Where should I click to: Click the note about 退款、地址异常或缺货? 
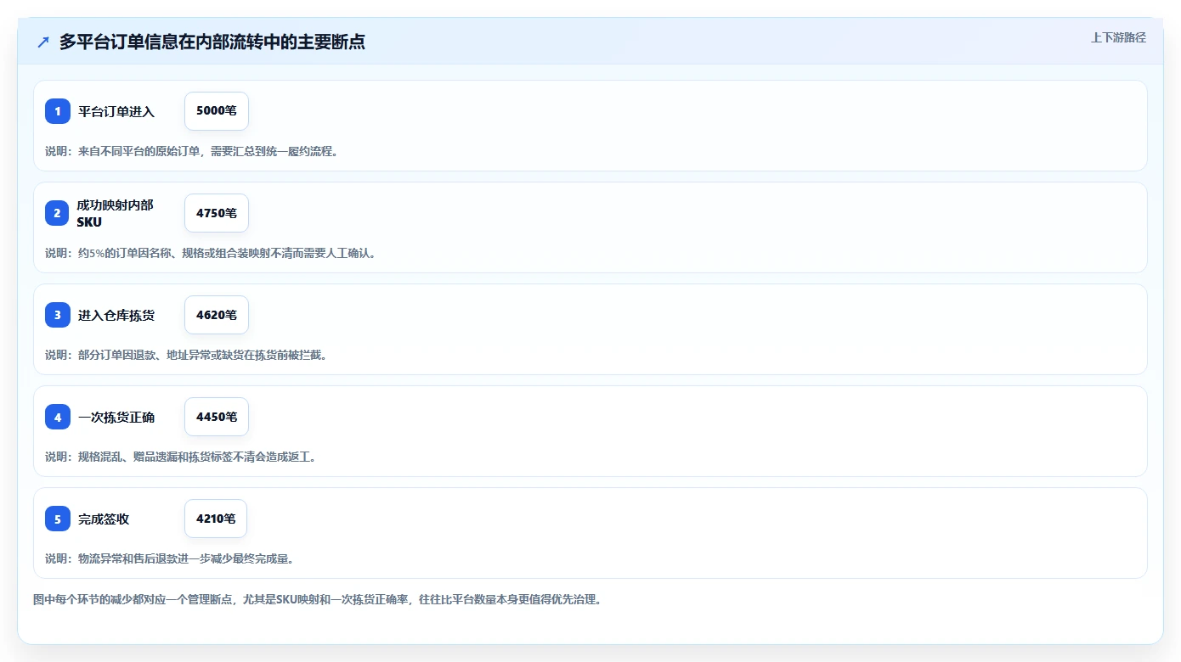click(x=186, y=355)
